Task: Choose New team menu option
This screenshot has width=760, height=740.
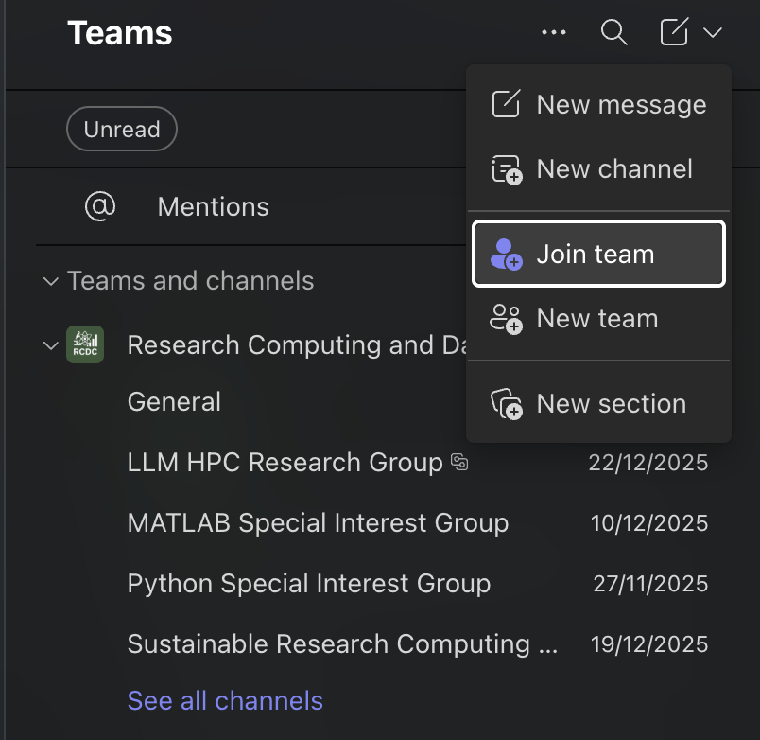Action: 598,319
